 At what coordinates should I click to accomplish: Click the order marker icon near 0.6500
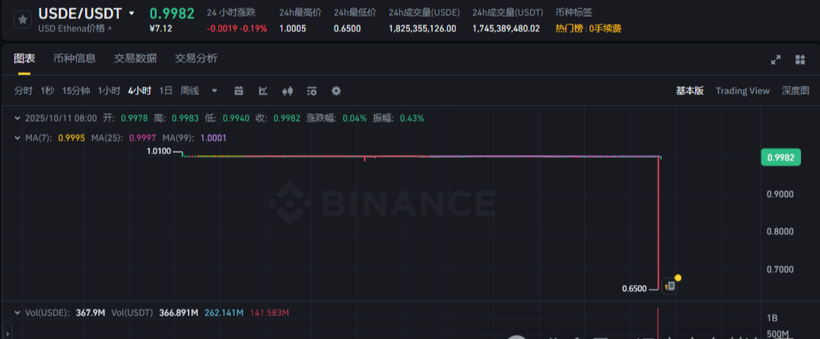click(669, 287)
